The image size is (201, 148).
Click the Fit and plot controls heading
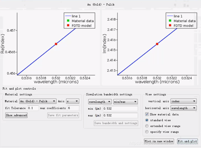click(19, 89)
